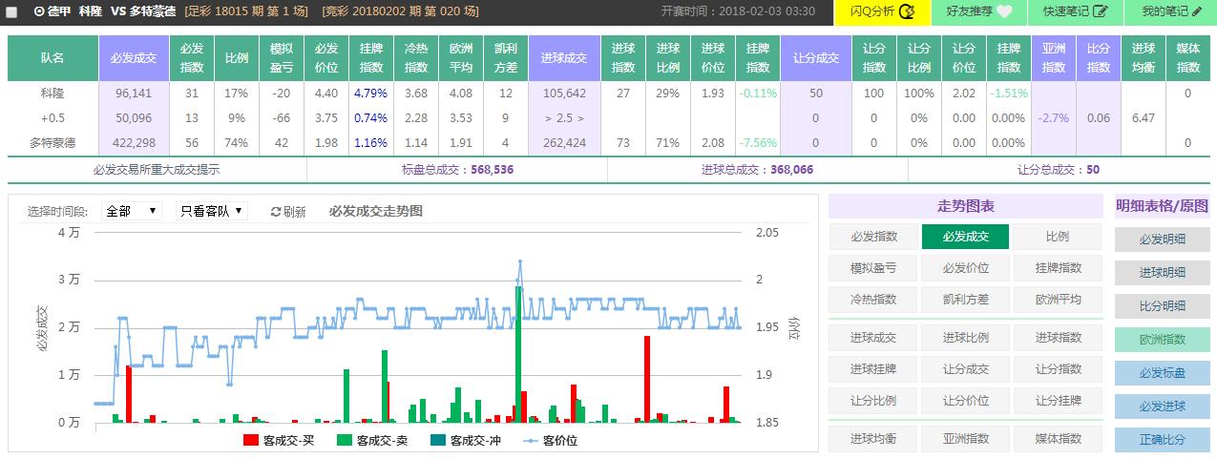Click 进球成交 value 262,424
The image size is (1217, 459).
564,143
